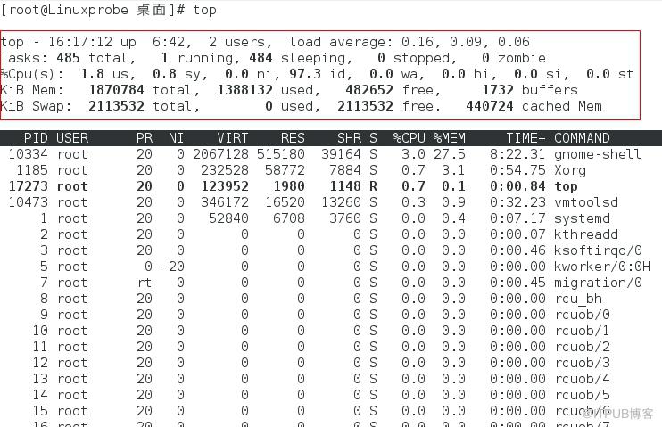Click the rcuob/1 command name
Image resolution: width=662 pixels, height=427 pixels.
pos(582,331)
